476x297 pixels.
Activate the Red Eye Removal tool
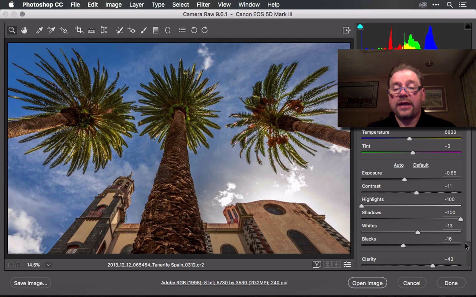(x=131, y=30)
